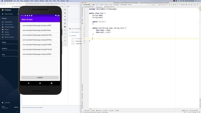Open the Event Log tool window
This screenshot has width=201, height=113.
185,110
